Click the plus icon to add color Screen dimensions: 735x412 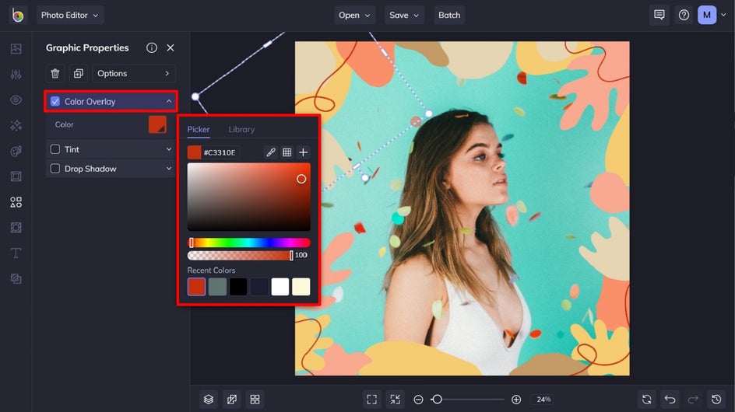pyautogui.click(x=303, y=152)
